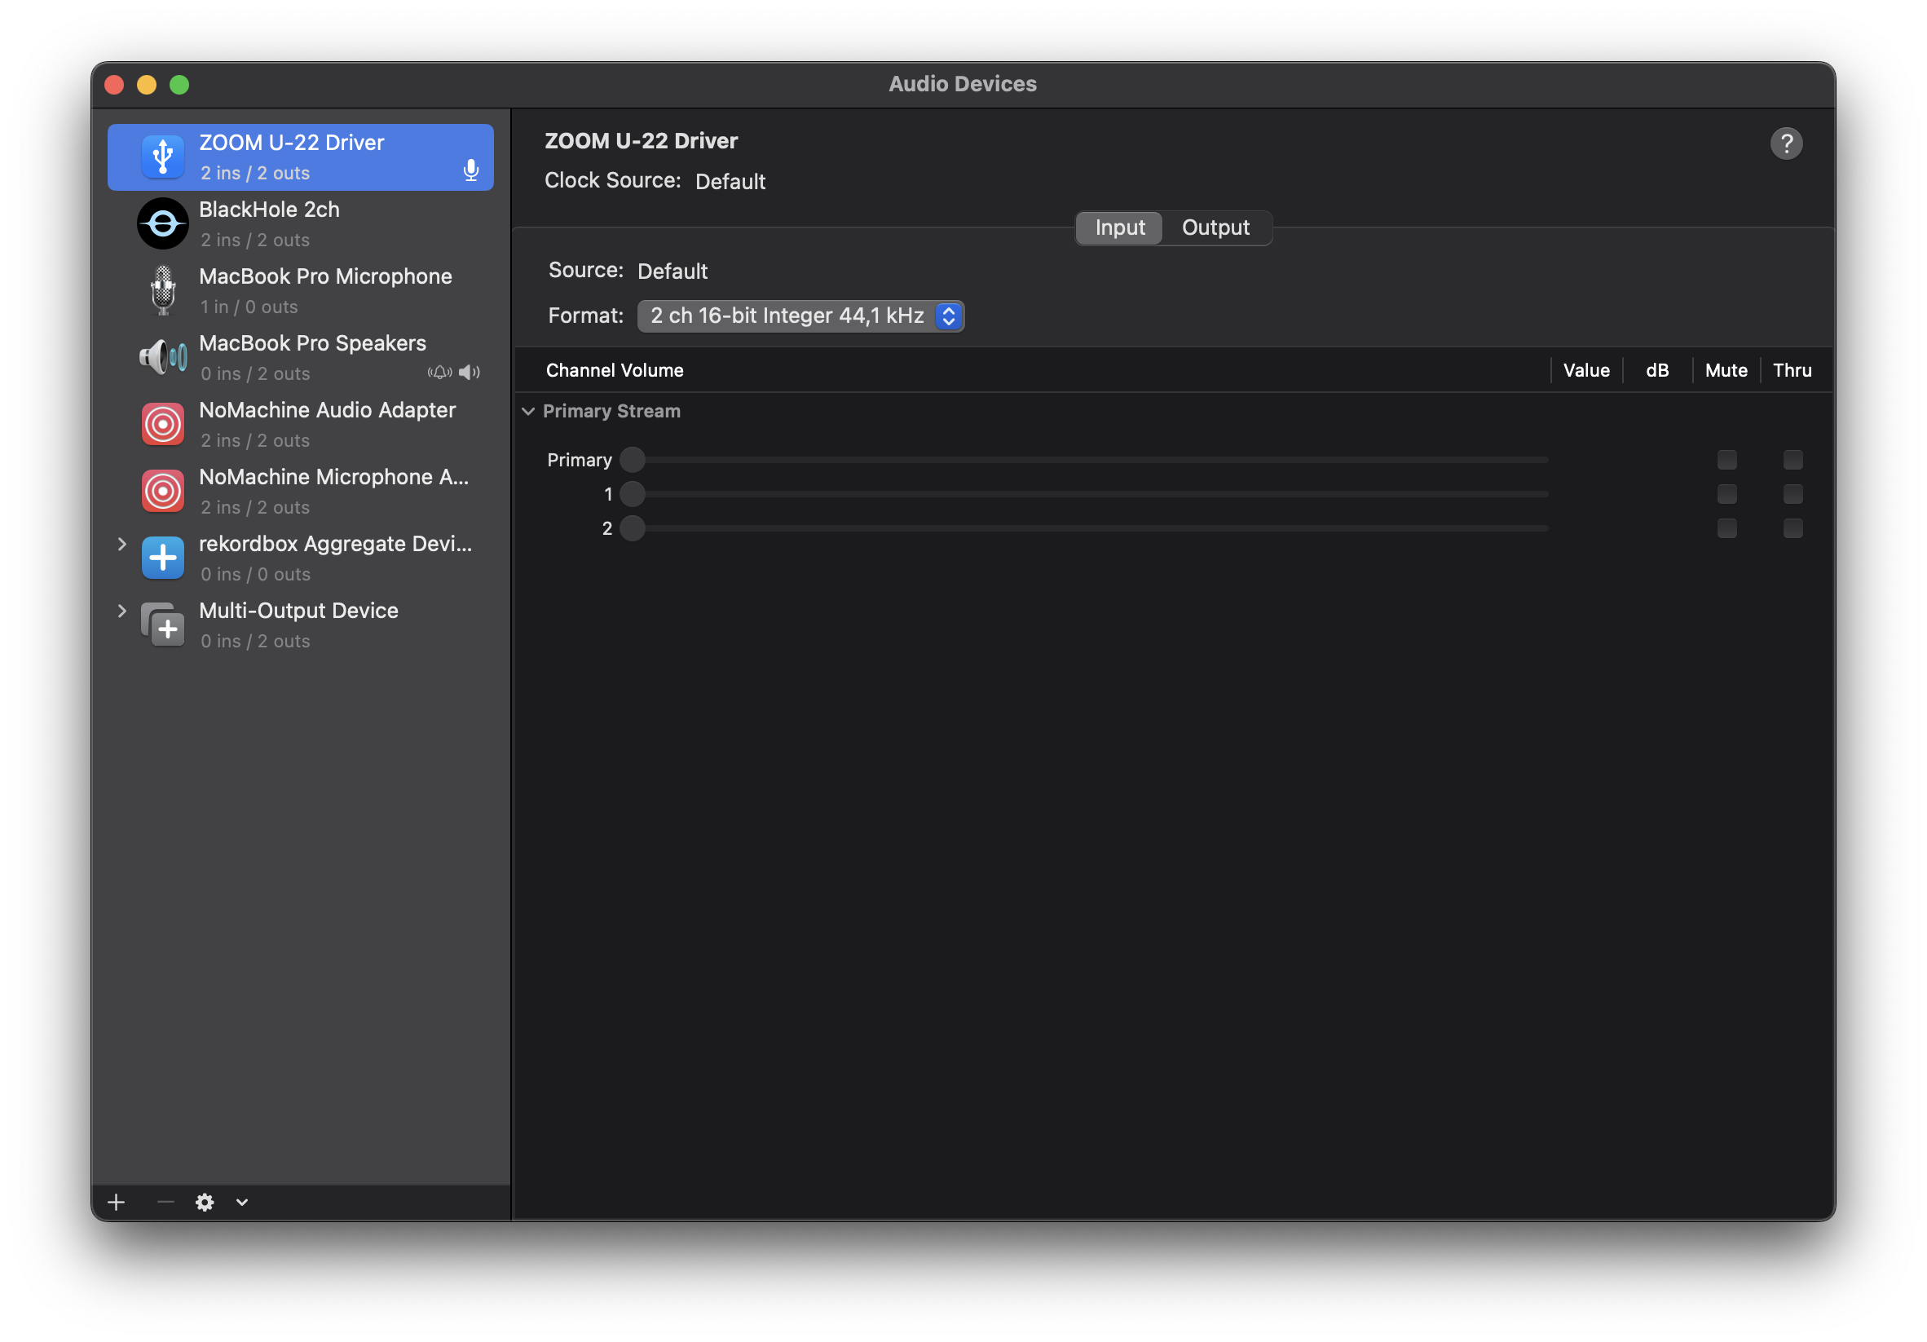Click the Thru column header

(1792, 370)
